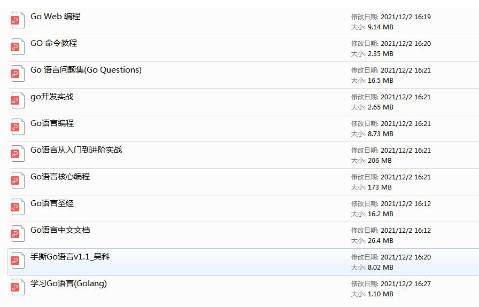Click the file title 手撕Go语言v1.1_吴科

(x=69, y=257)
